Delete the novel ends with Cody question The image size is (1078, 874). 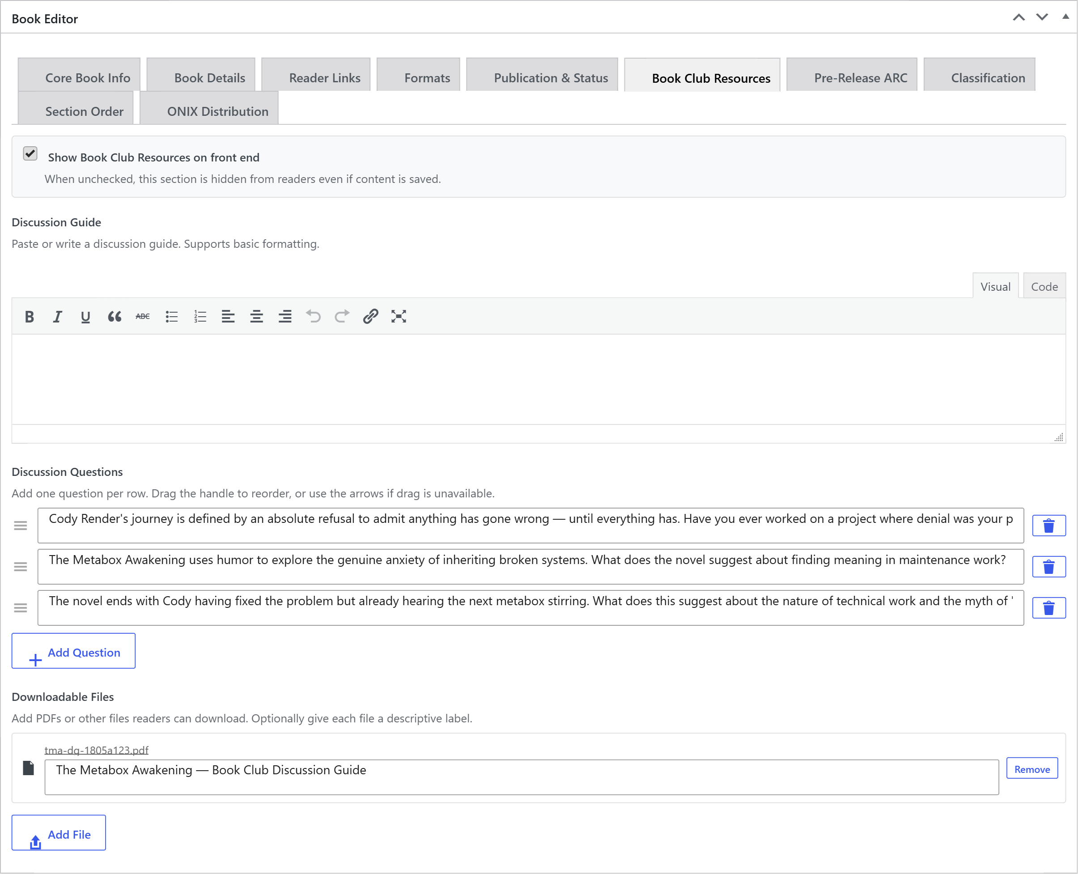tap(1049, 608)
